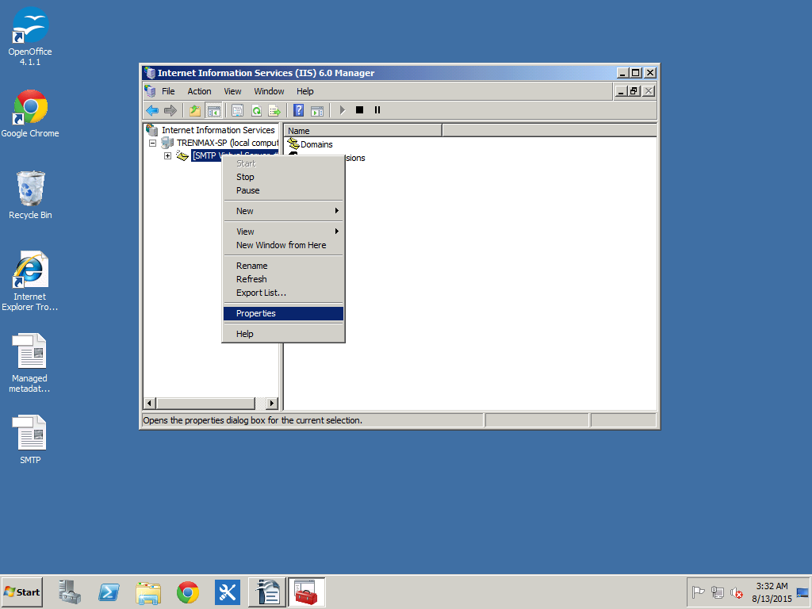Click the network tray icon
812x609 pixels.
pos(717,592)
